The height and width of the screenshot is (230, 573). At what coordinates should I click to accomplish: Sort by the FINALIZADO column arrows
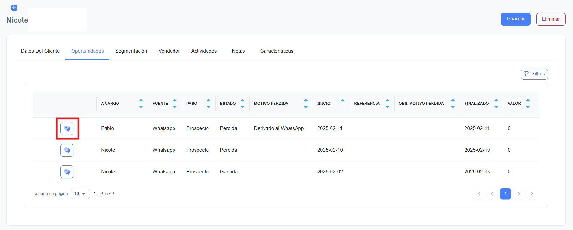pos(496,104)
